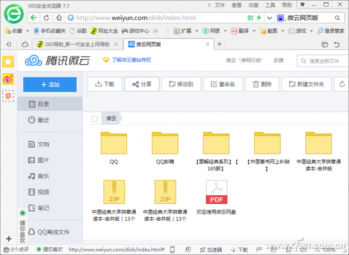The image size is (349, 255).
Task: Click the 重命名 rename button
Action: [223, 84]
